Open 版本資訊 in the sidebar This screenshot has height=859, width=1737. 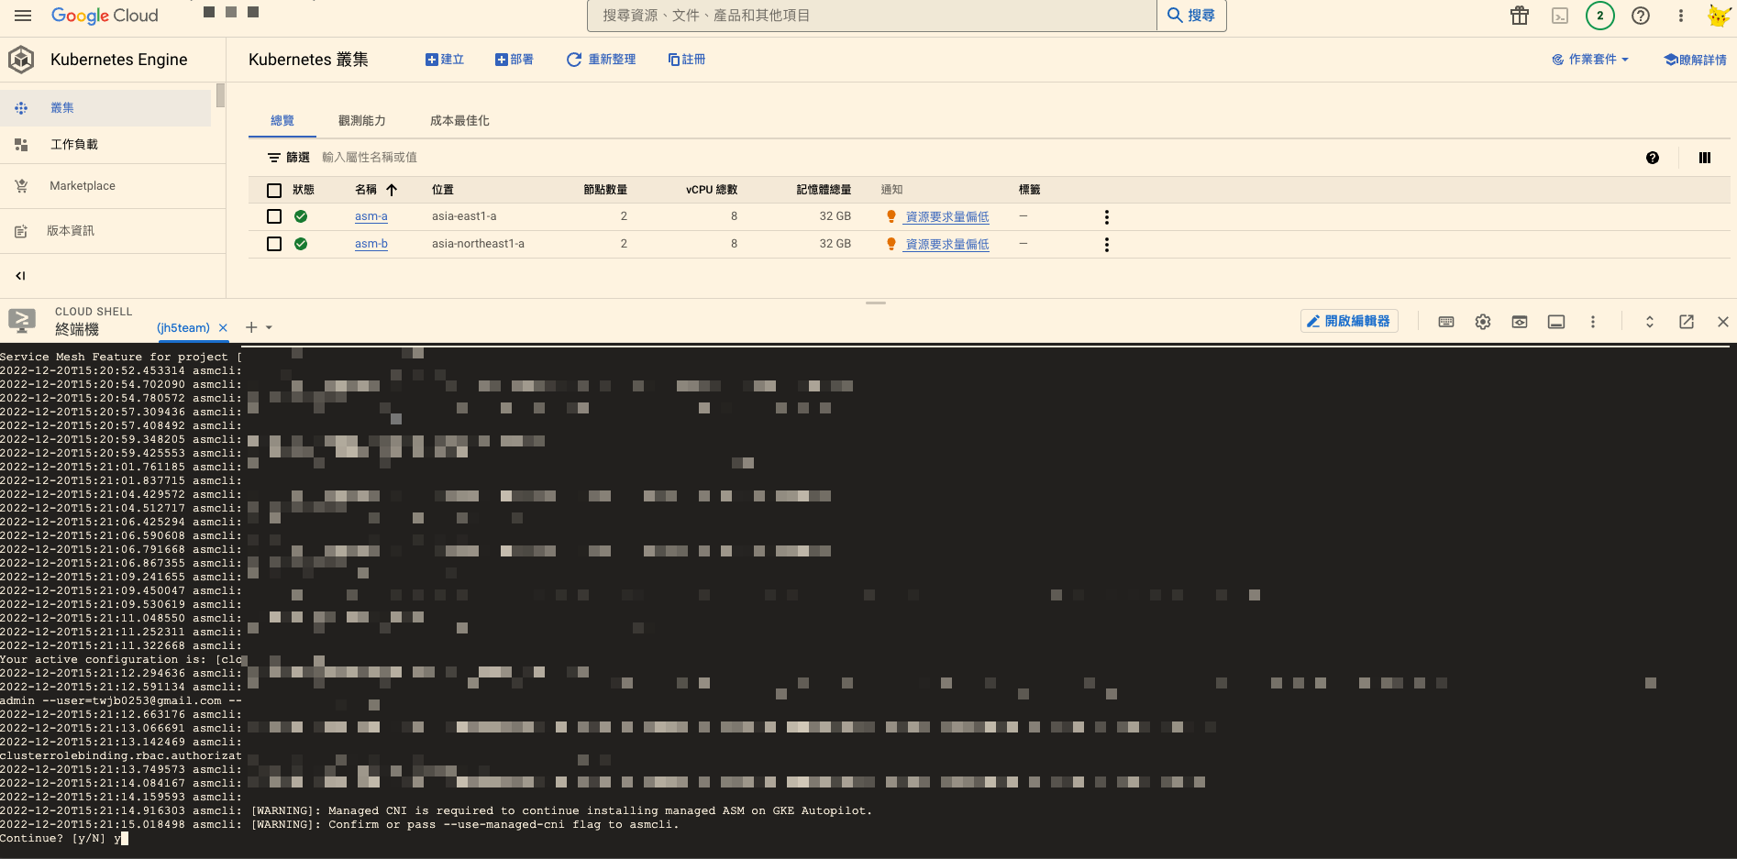(x=105, y=231)
